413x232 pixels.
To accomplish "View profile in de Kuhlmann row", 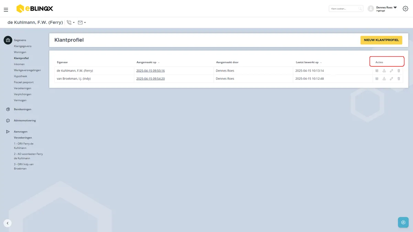I will pos(377,71).
